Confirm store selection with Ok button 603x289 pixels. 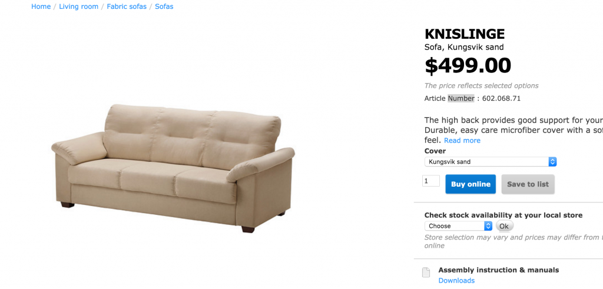(x=504, y=226)
